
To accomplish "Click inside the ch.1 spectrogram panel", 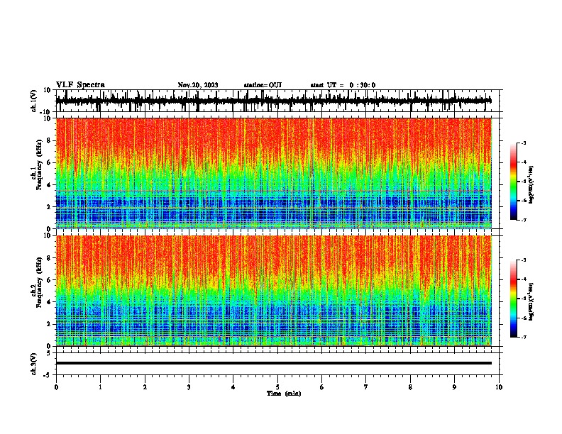I will (273, 173).
